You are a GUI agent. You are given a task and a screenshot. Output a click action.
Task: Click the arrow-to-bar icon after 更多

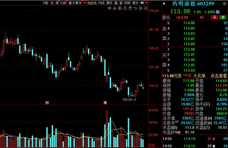click(x=142, y=3)
